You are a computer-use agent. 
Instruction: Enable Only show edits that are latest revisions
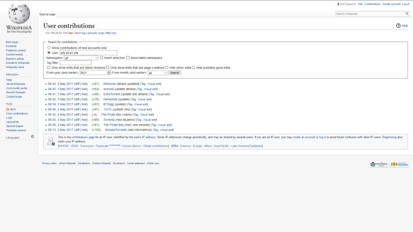click(49, 67)
